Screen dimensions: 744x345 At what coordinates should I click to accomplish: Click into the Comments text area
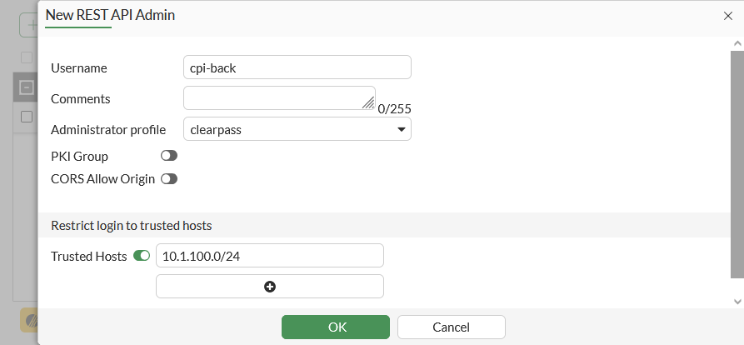pos(275,97)
